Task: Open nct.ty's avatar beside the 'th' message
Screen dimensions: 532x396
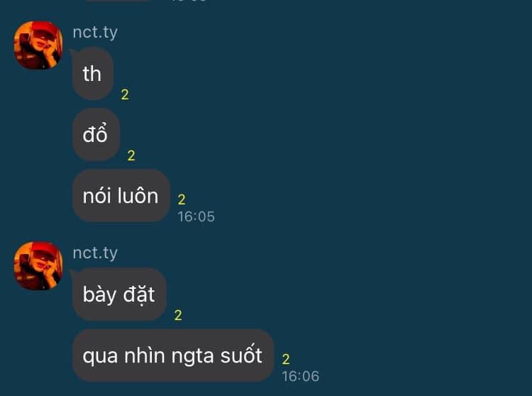Action: pyautogui.click(x=38, y=45)
